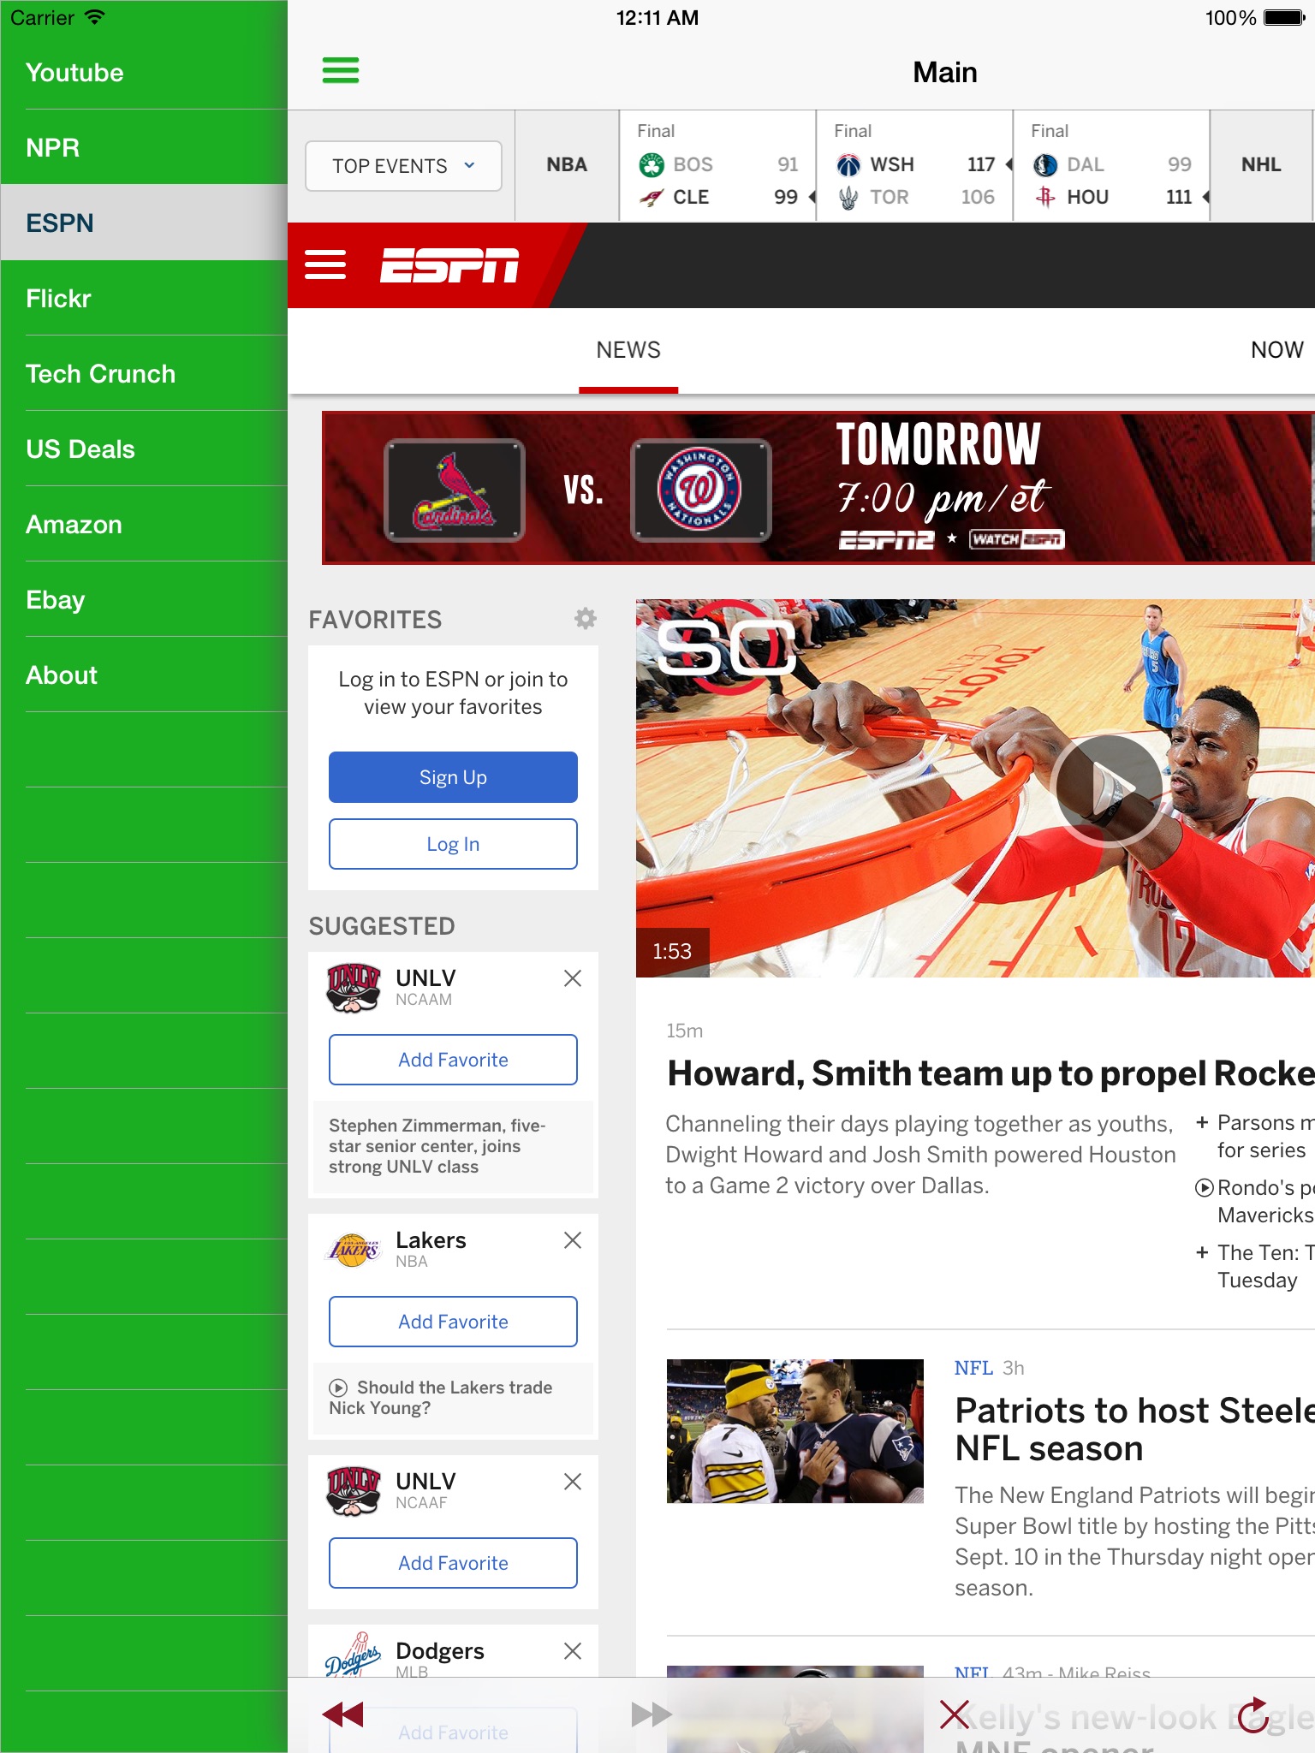Viewport: 1315px width, 1753px height.
Task: Open Patriots to host Steelers headline
Action: (x=1134, y=1429)
